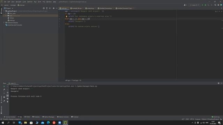The width and height of the screenshot is (223, 125).
Task: Open the Refactor menu
Action: pos(30,2)
